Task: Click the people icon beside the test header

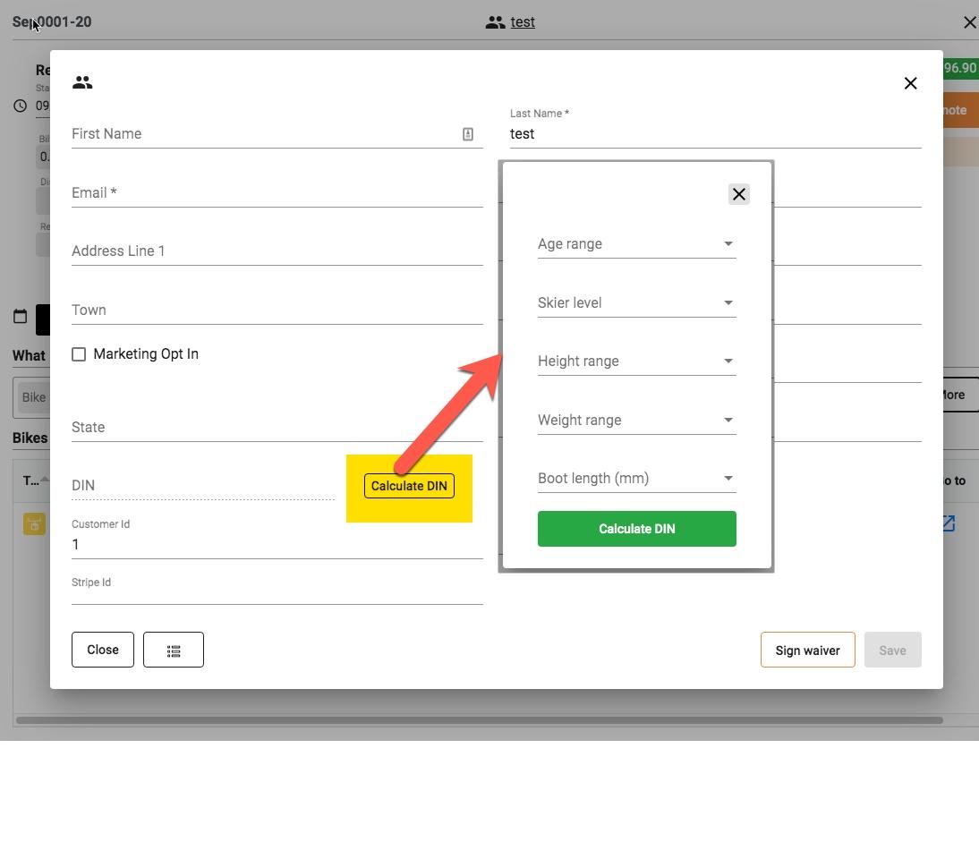Action: pos(495,21)
